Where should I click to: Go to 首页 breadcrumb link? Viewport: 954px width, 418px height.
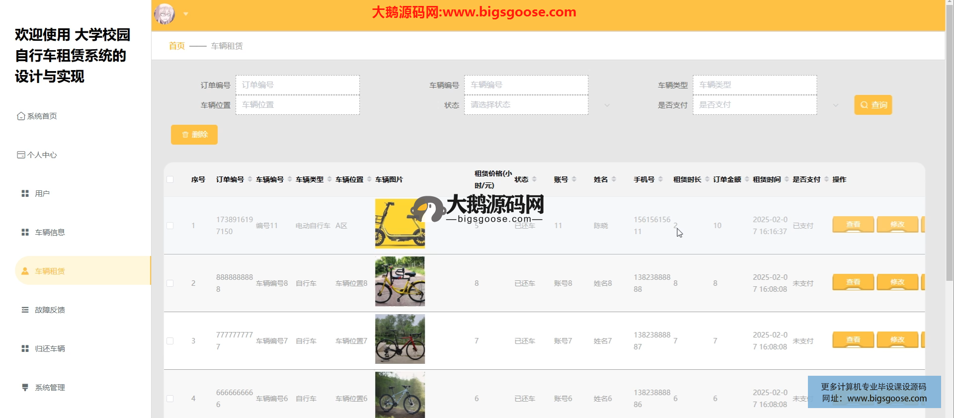176,46
